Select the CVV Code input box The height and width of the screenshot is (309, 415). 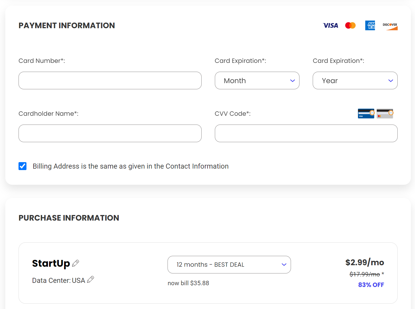(x=306, y=133)
